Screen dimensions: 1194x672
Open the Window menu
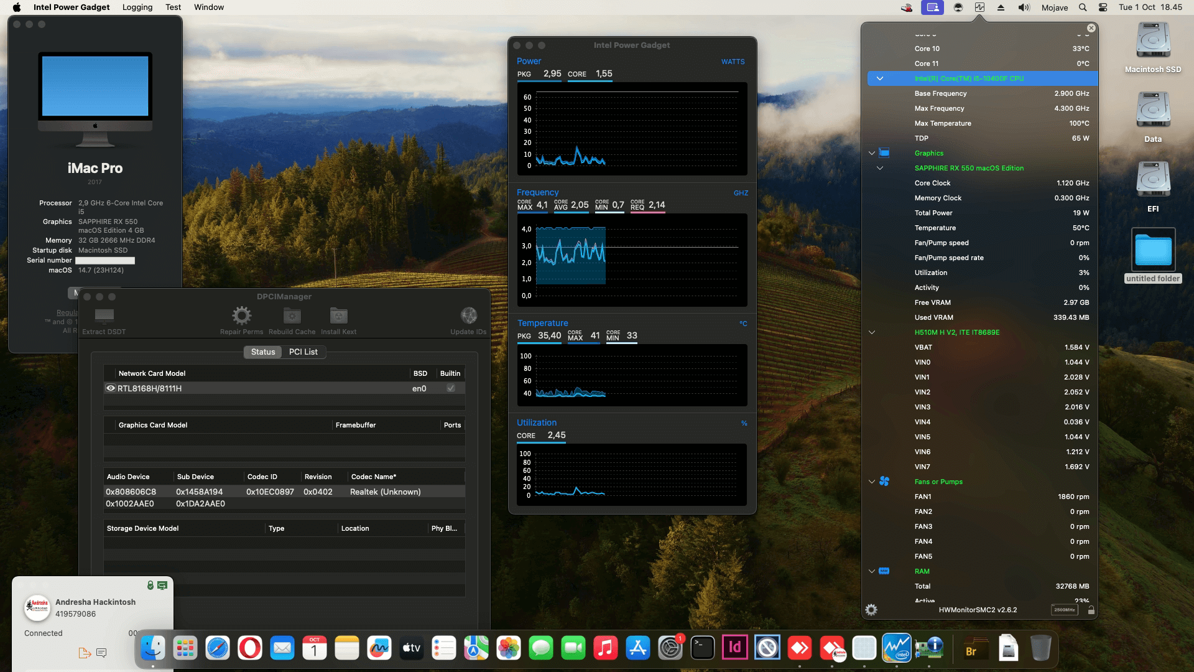tap(209, 7)
